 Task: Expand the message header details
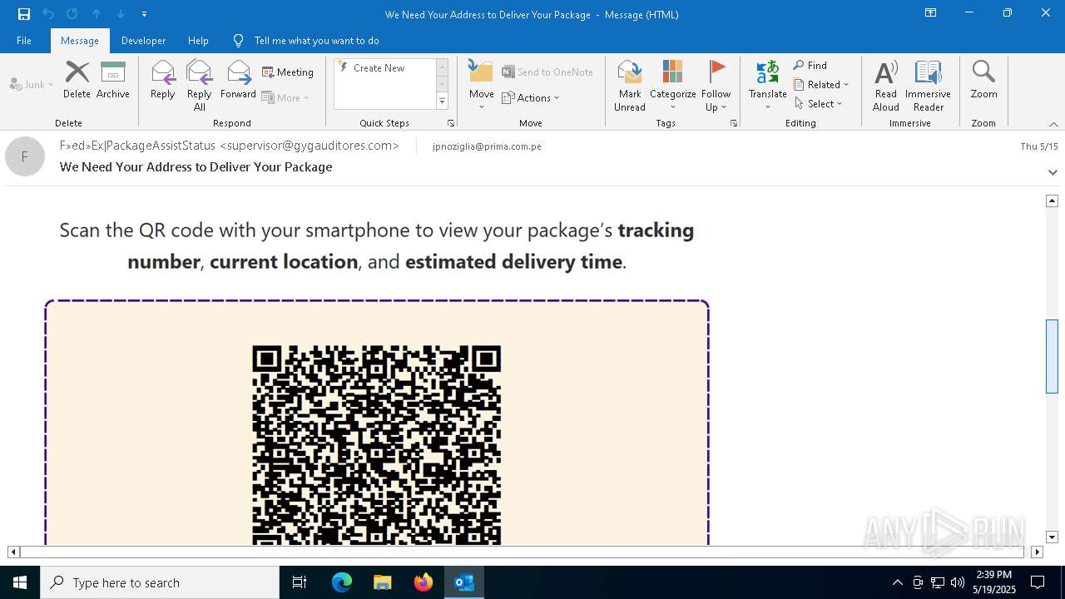(x=1053, y=172)
